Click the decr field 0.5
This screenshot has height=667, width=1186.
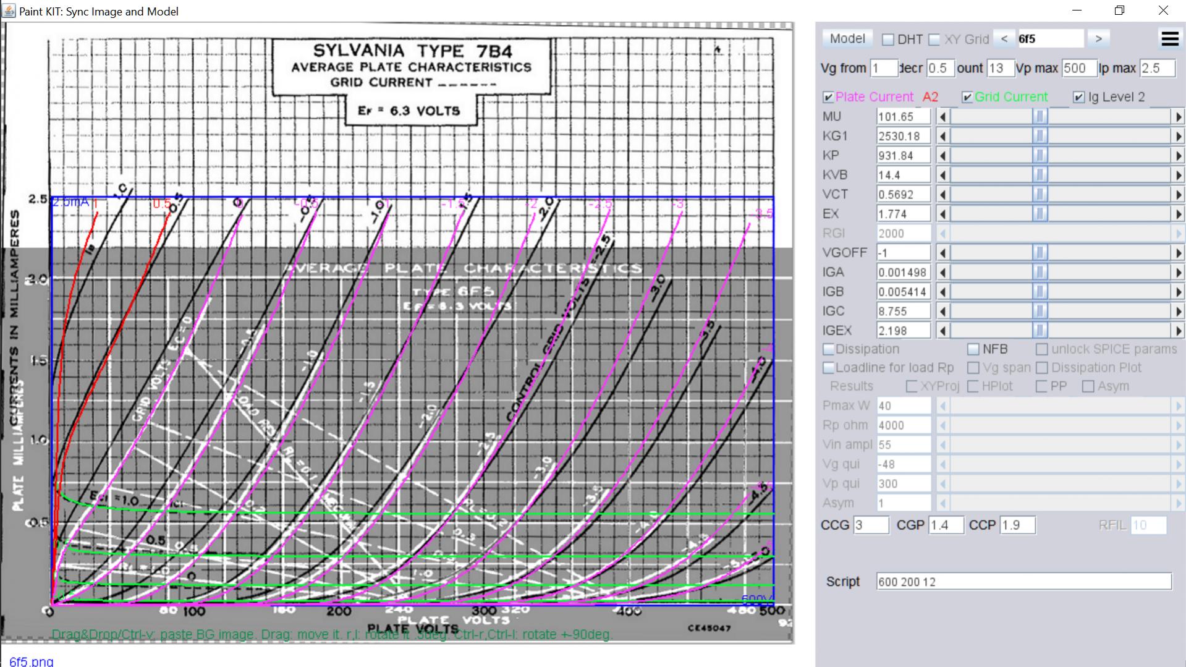coord(940,68)
